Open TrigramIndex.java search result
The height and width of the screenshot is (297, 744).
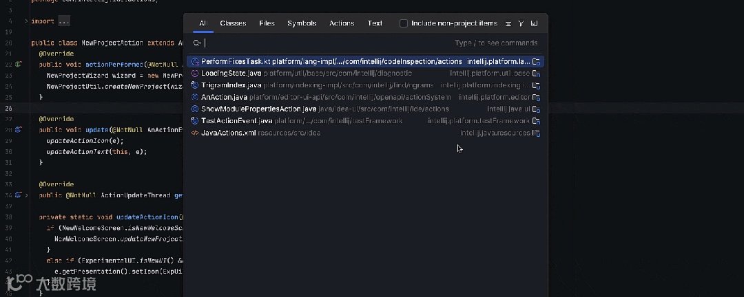365,85
